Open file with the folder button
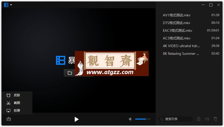This screenshot has height=127, width=224. (70, 73)
